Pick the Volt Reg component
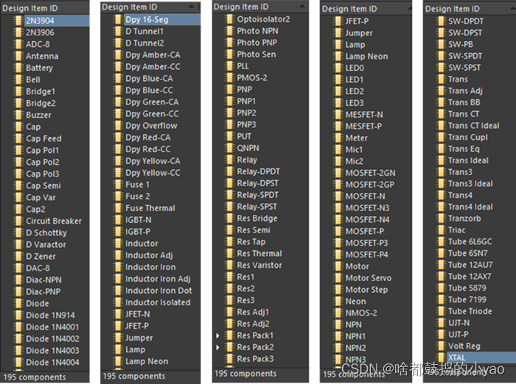Image resolution: width=516 pixels, height=384 pixels. coord(464,345)
